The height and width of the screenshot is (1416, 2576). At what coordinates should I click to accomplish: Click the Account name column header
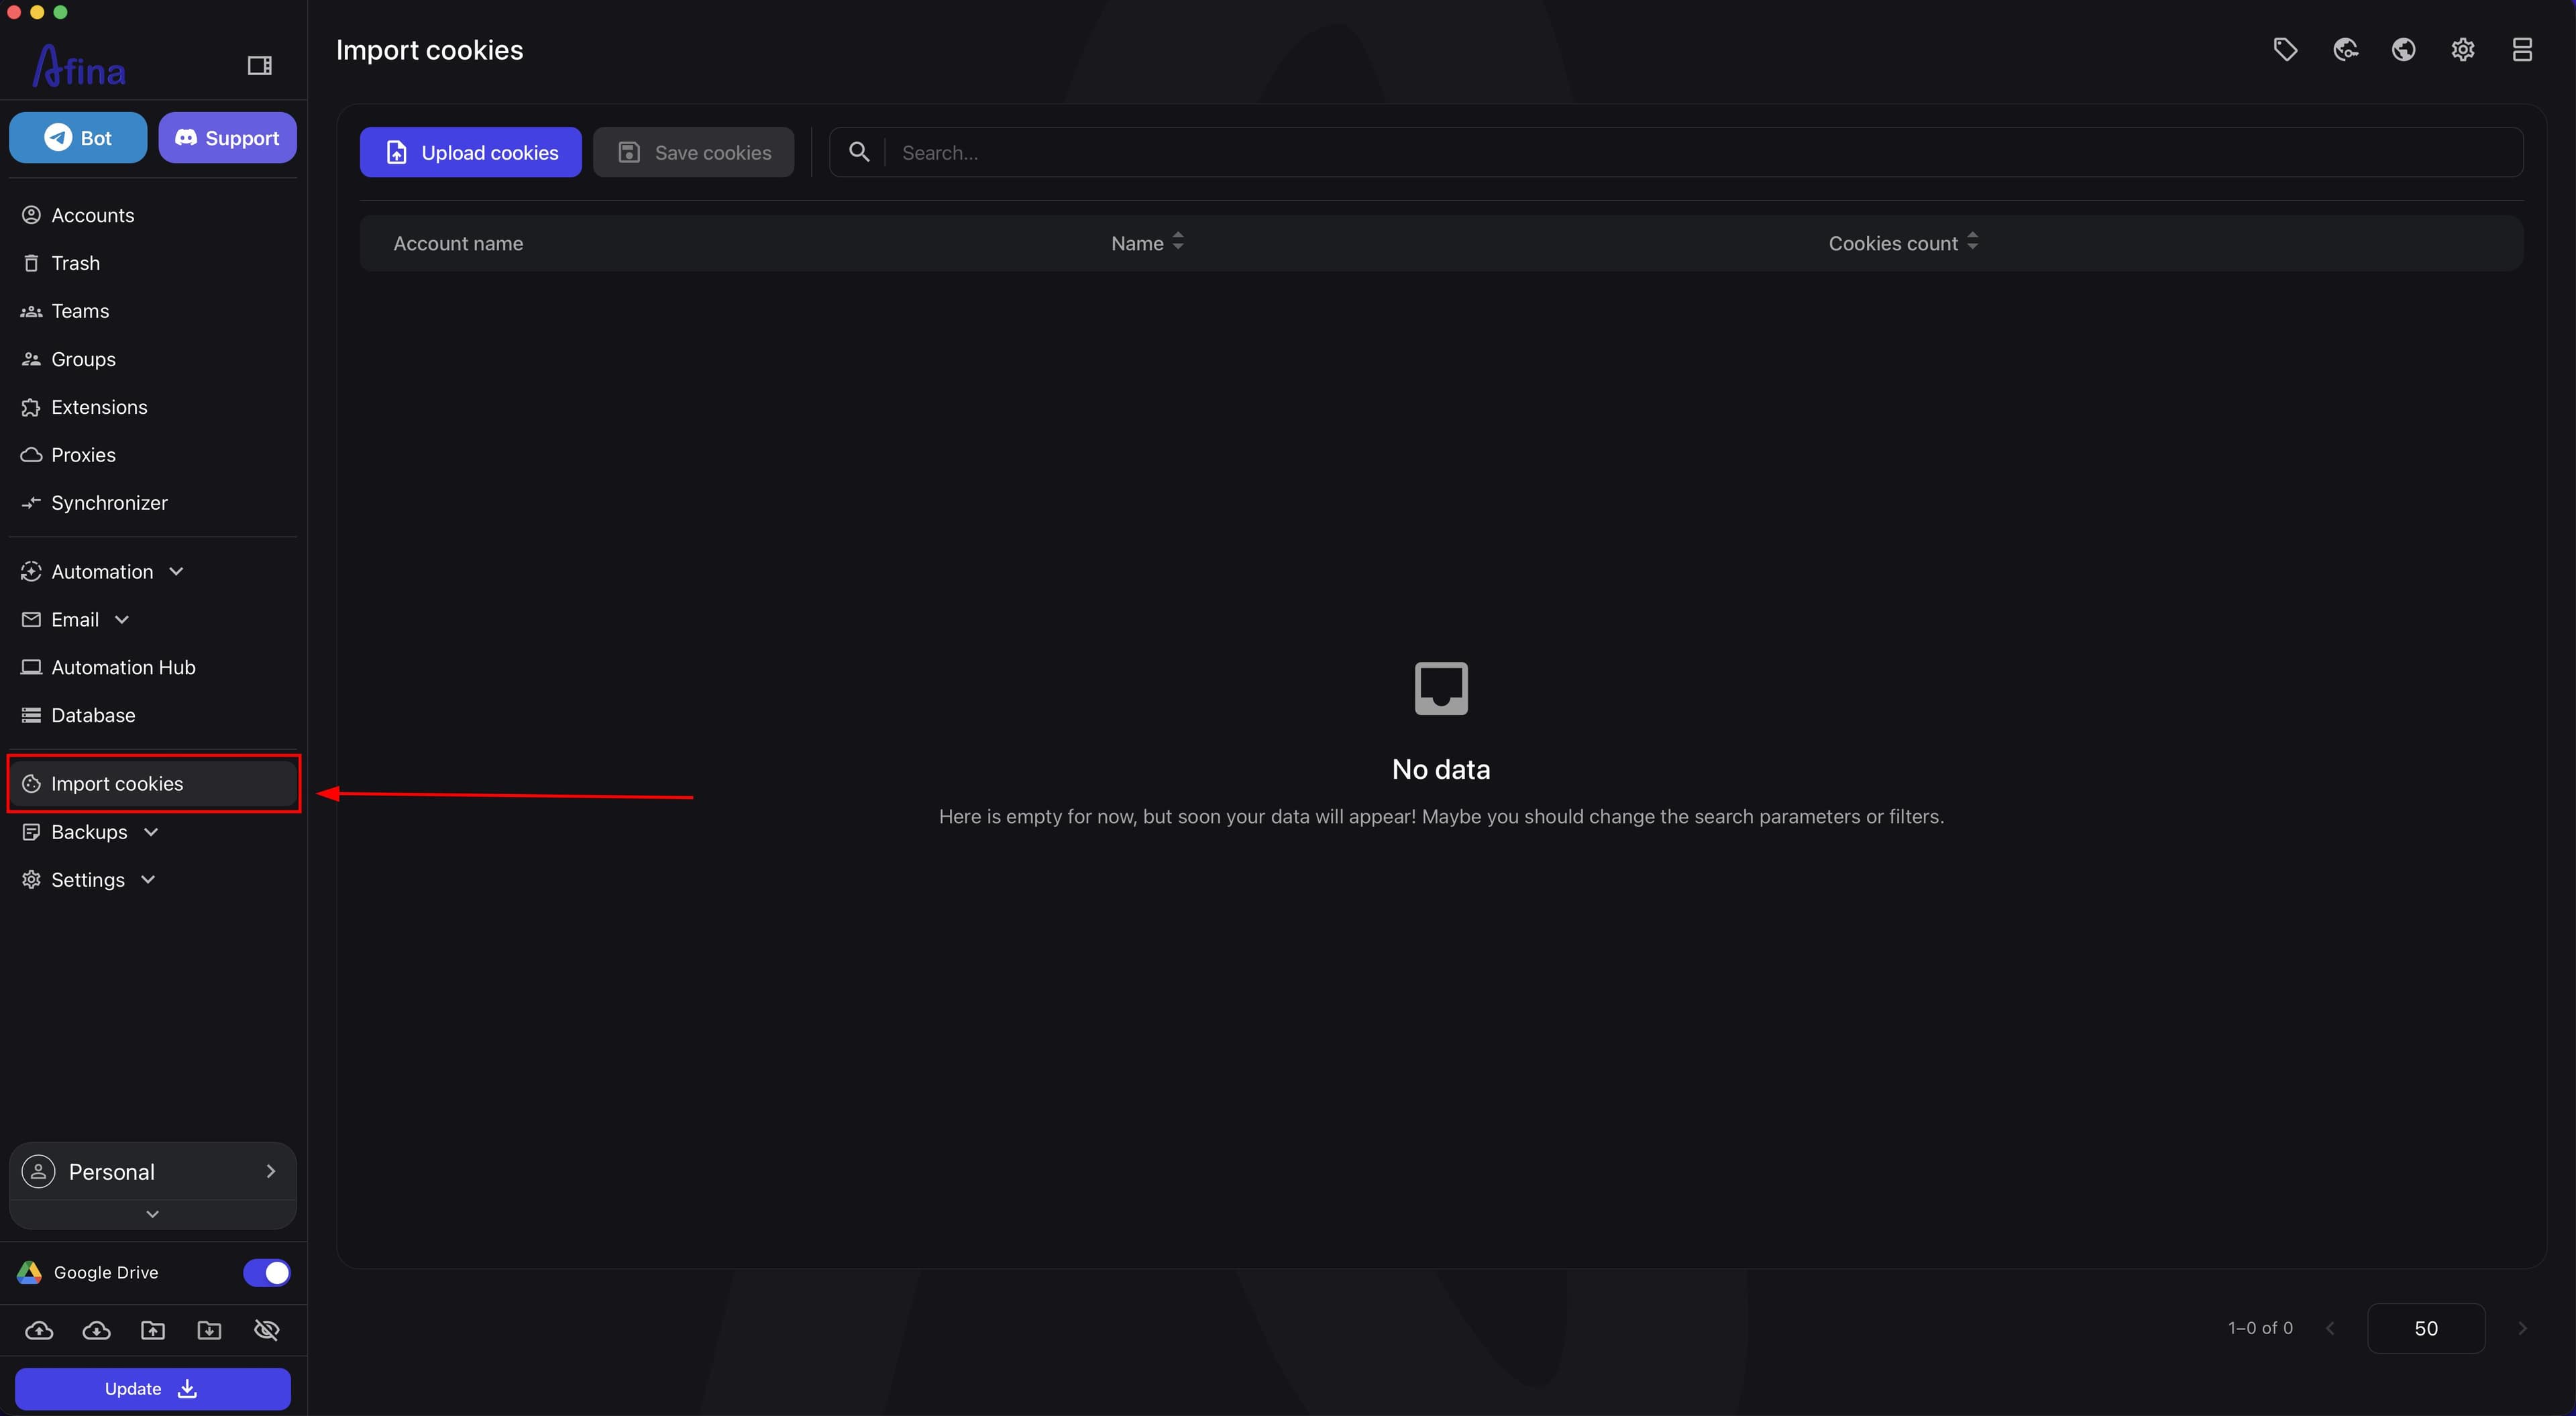pyautogui.click(x=458, y=243)
